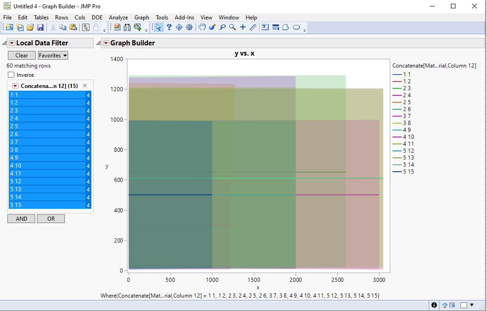
Task: Open the window color swatch in the status bar
Action: click(464, 305)
